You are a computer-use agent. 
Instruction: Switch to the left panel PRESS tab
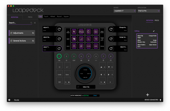click(x=30, y=17)
